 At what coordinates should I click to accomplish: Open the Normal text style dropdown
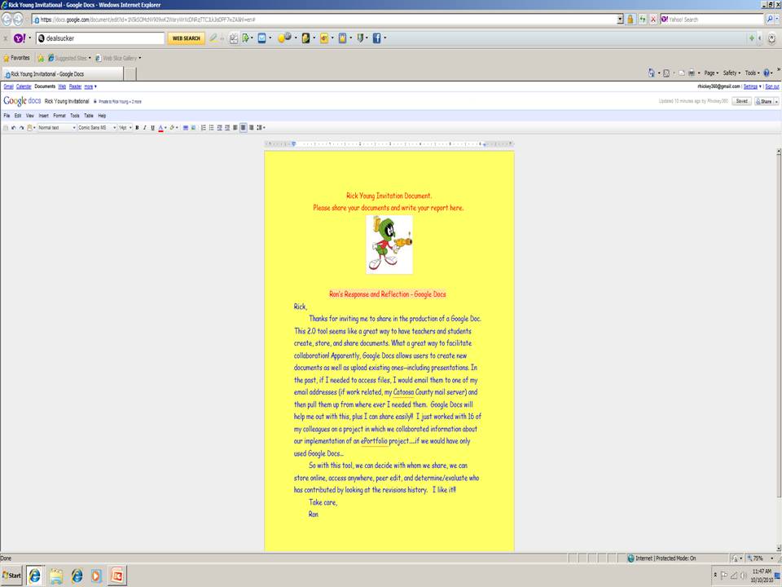pos(57,128)
